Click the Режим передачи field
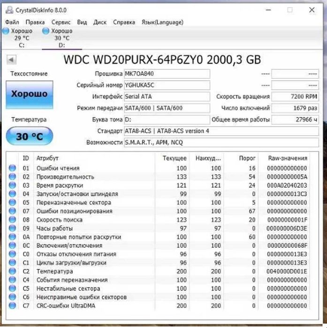The height and width of the screenshot is (328, 327). [x=167, y=108]
